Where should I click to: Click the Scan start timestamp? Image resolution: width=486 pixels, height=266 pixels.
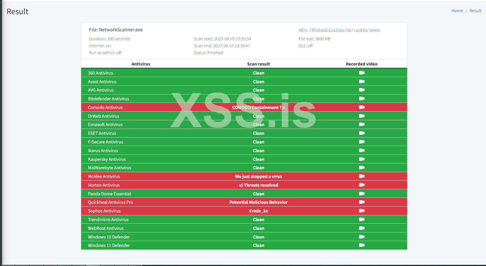(222, 39)
